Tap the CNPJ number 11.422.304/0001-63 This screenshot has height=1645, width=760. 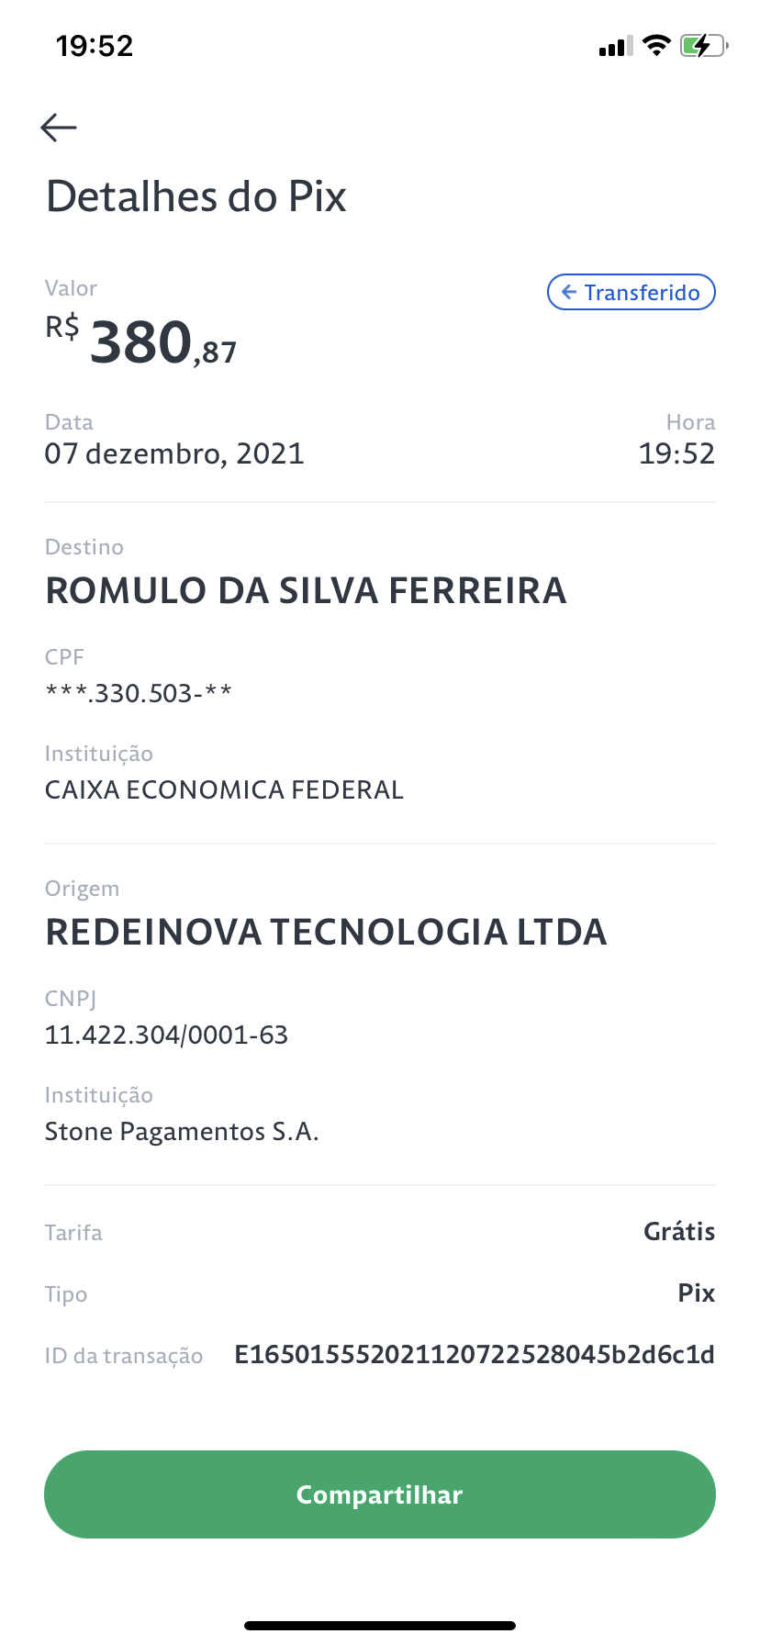point(167,1035)
